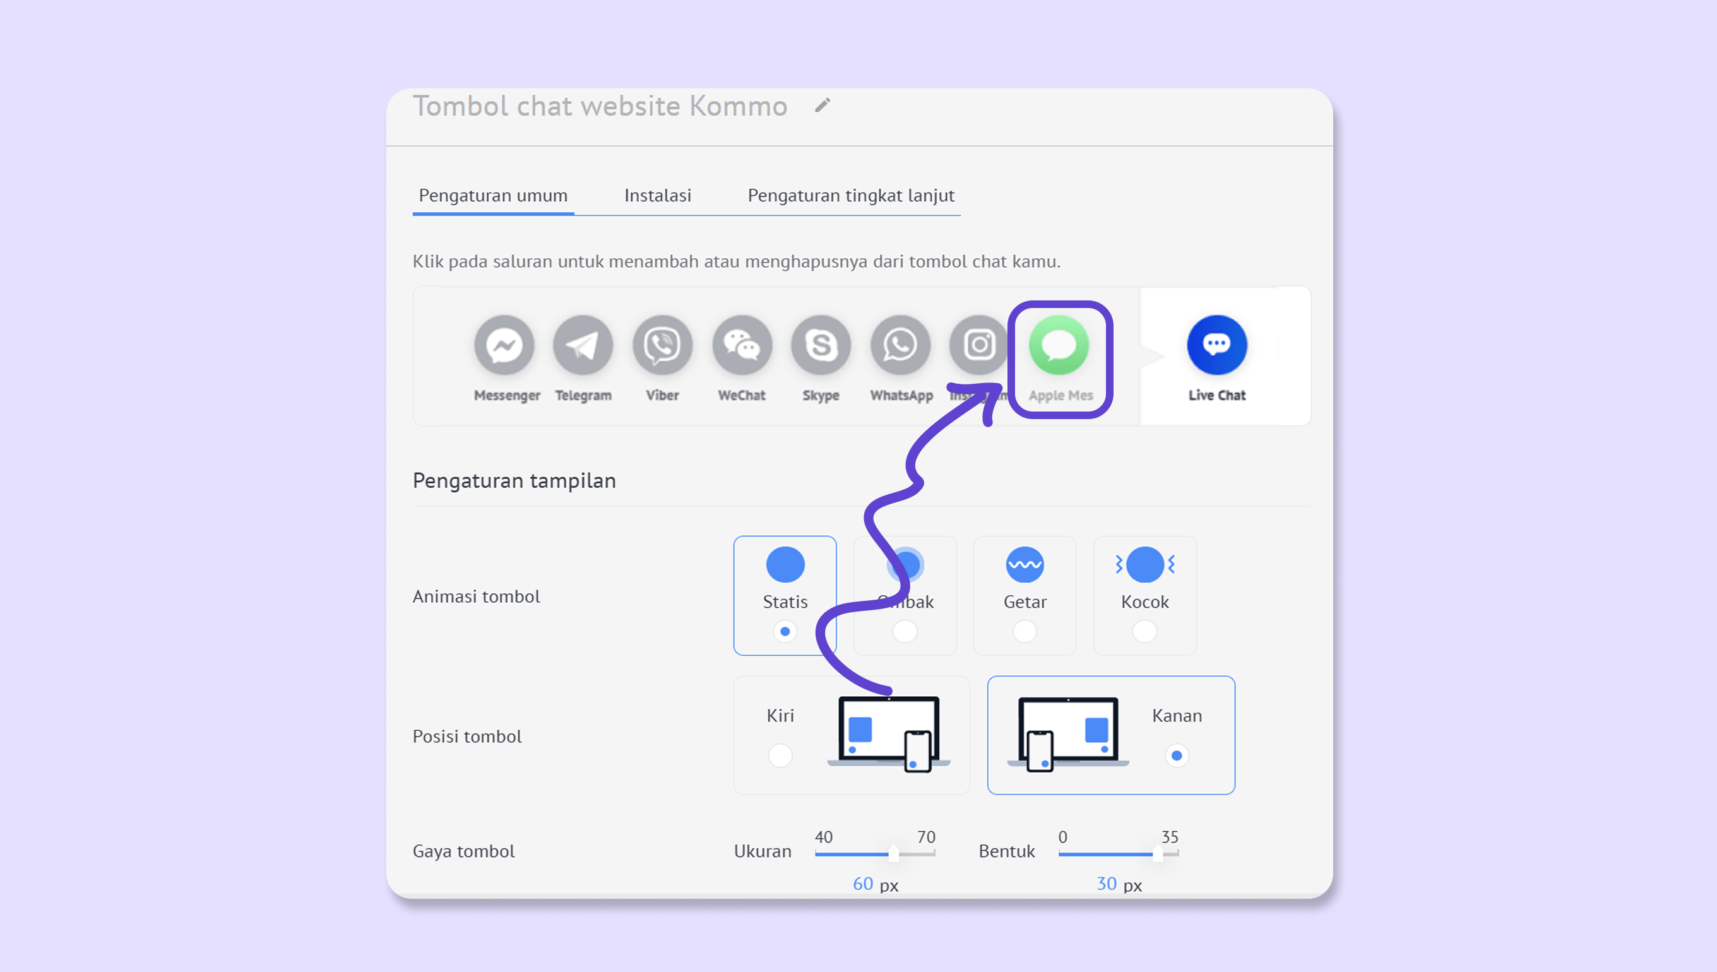The height and width of the screenshot is (972, 1717).
Task: Select the Kanan position radio button
Action: pyautogui.click(x=1176, y=756)
